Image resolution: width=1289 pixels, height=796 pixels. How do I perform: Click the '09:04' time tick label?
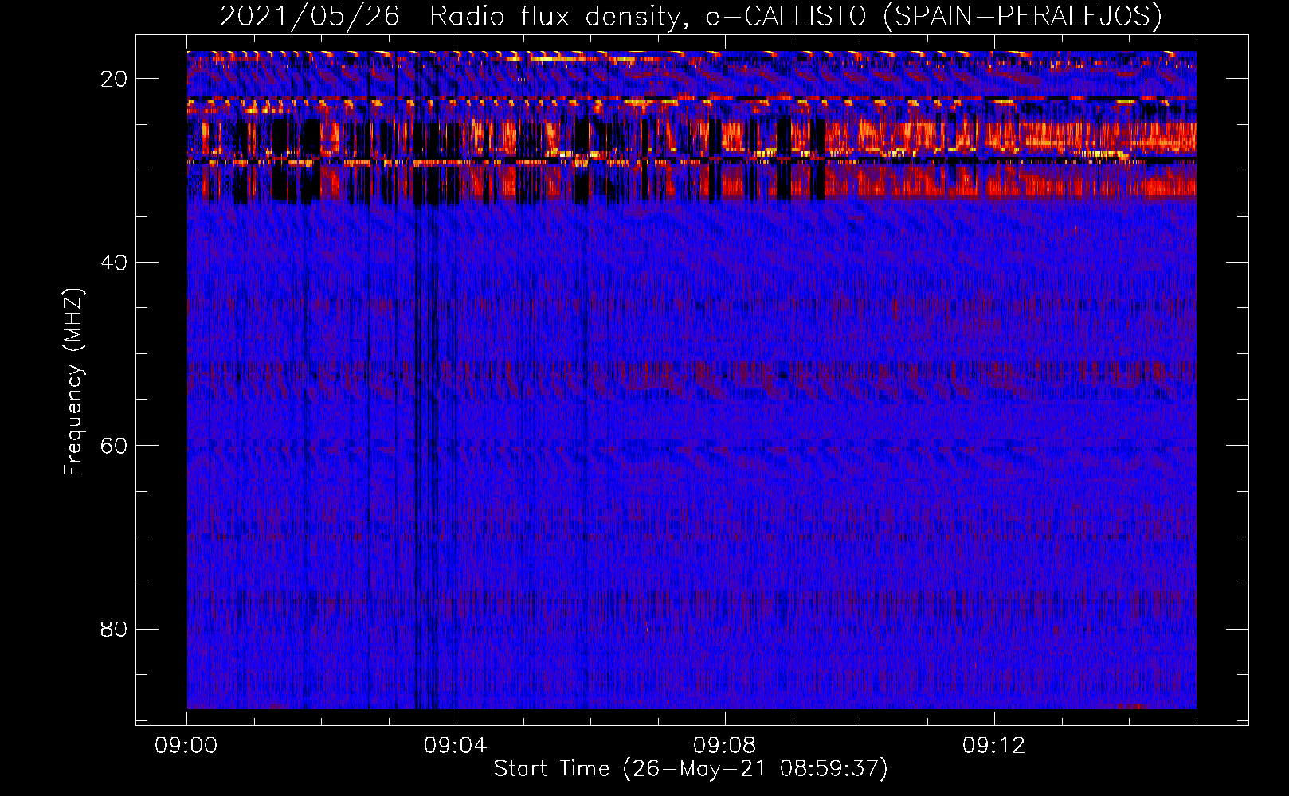tap(456, 746)
